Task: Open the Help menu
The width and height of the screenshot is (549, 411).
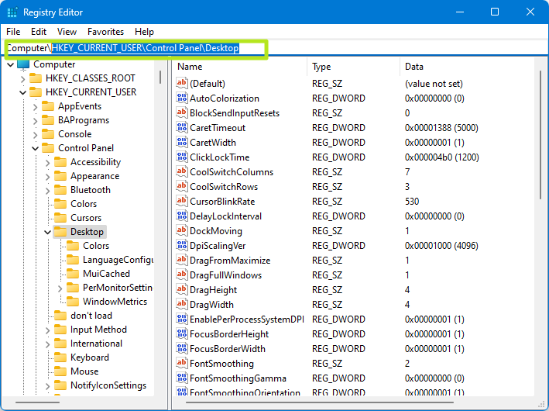Action: click(144, 32)
